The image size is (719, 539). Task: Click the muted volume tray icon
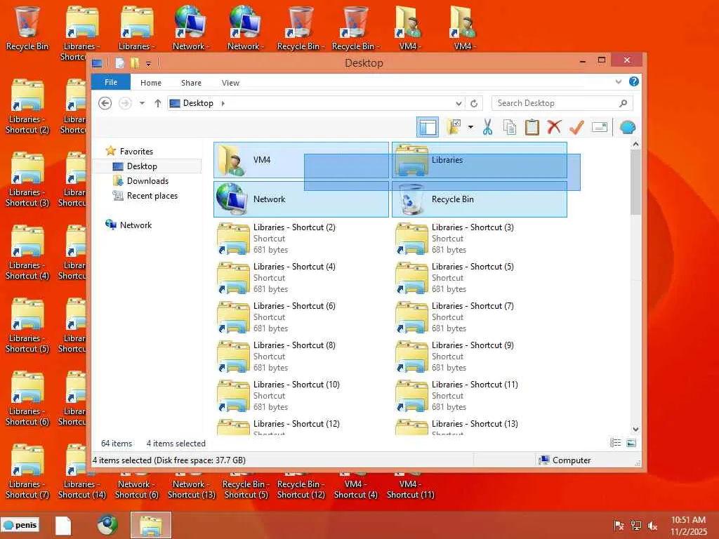pyautogui.click(x=652, y=526)
